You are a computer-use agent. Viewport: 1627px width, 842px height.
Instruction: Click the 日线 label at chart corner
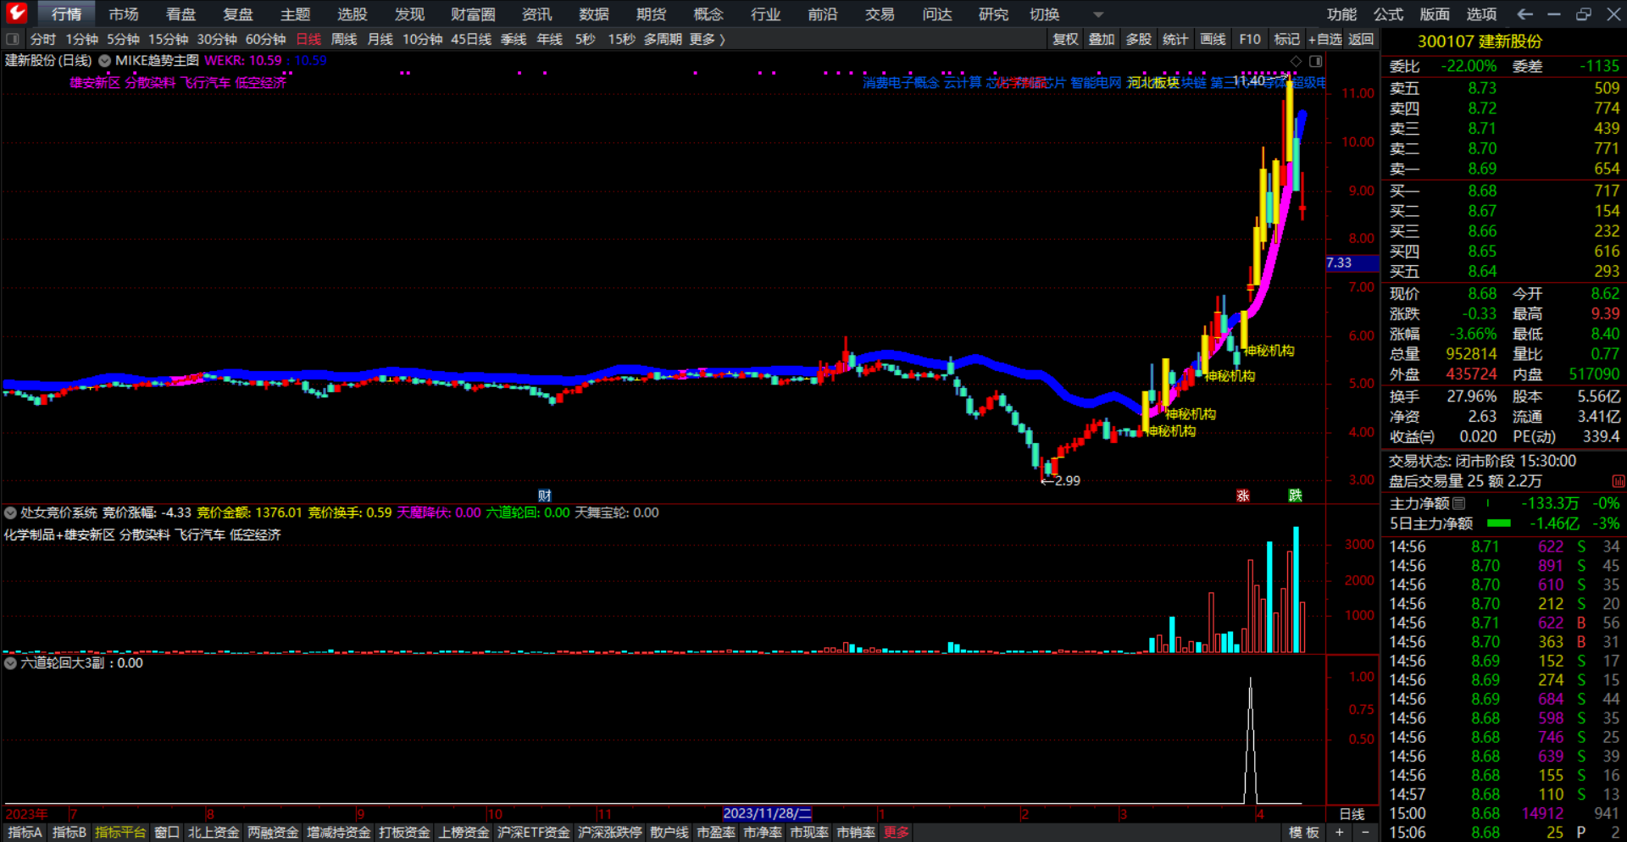(1352, 814)
